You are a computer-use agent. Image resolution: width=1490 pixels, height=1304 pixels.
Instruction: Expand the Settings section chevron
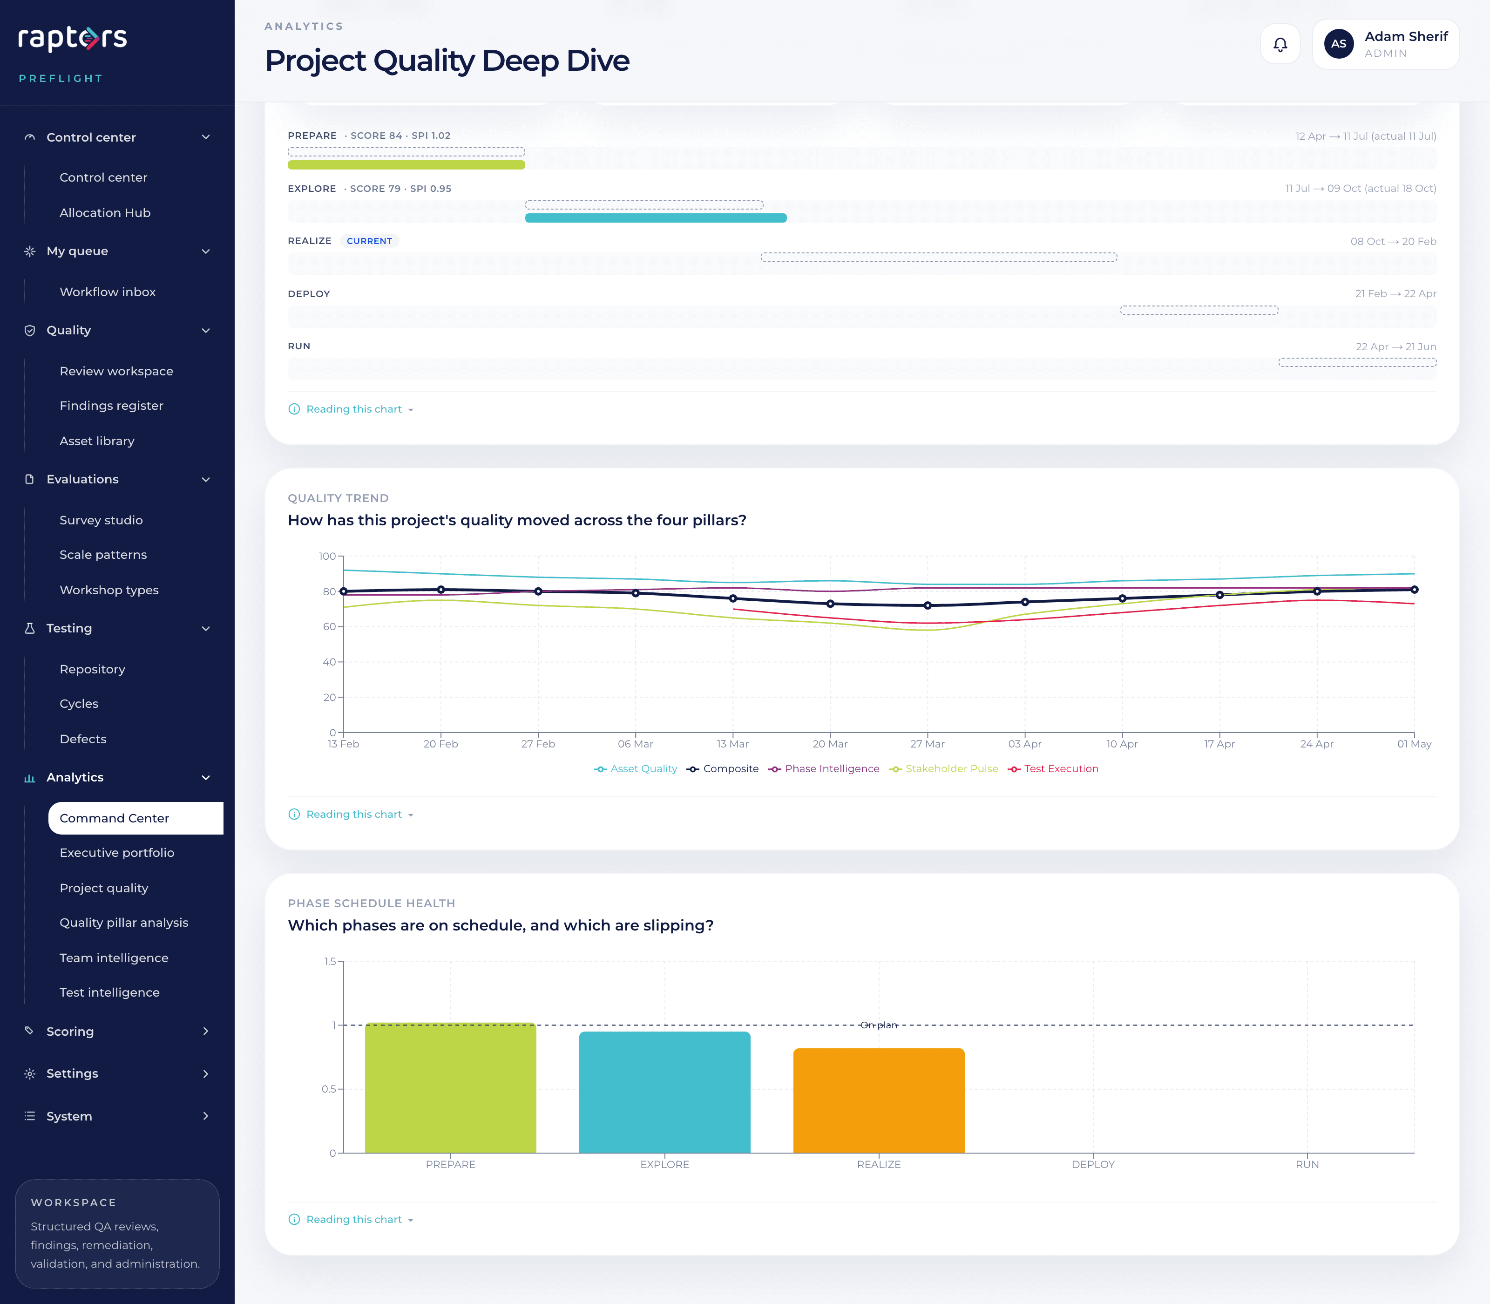point(206,1074)
